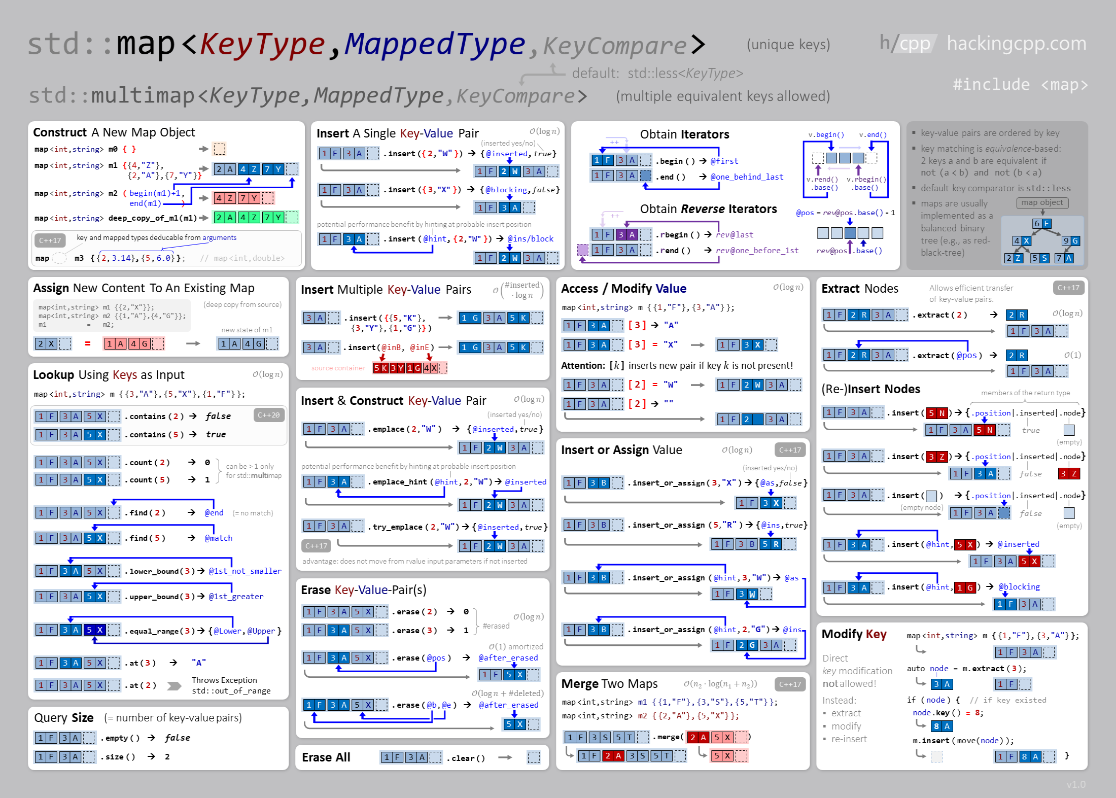The image size is (1116, 798).
Task: Click the C++17 badge in the Construct section
Action: [50, 240]
